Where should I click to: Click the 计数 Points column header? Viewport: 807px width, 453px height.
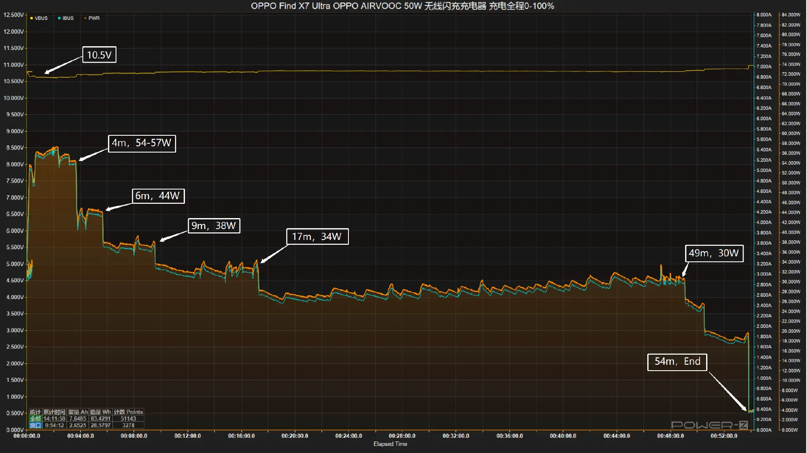point(128,412)
